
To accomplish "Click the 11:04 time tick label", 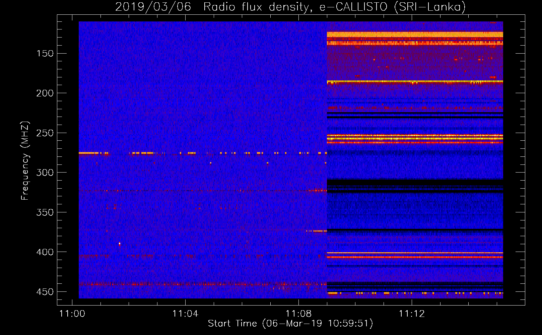I will coord(185,314).
